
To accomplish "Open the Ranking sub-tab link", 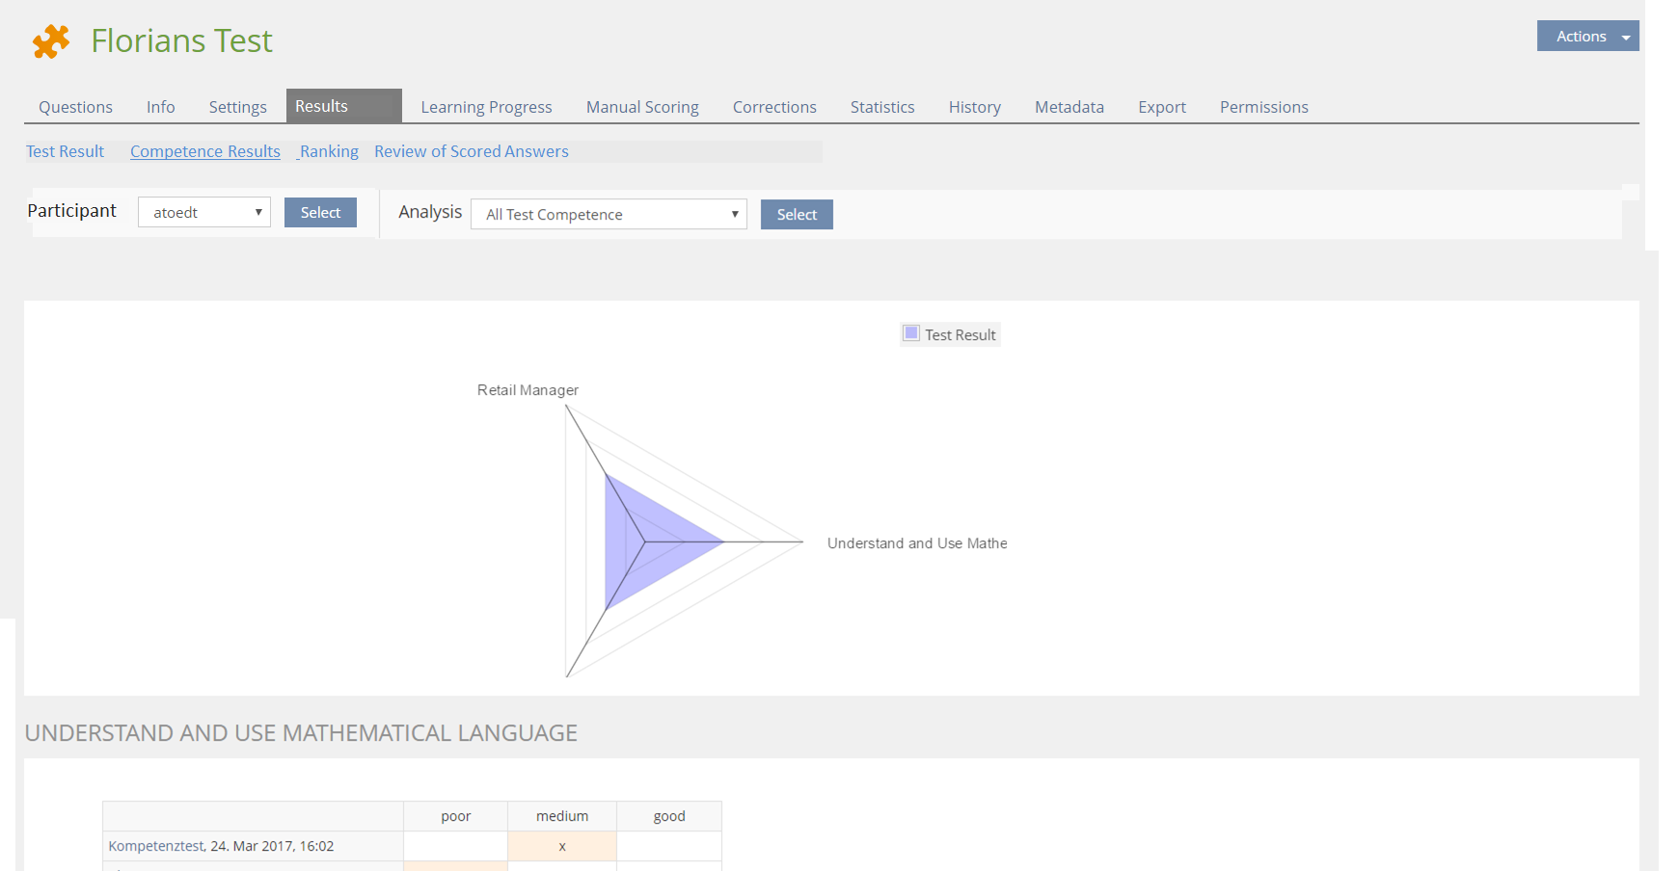I will click(x=329, y=151).
